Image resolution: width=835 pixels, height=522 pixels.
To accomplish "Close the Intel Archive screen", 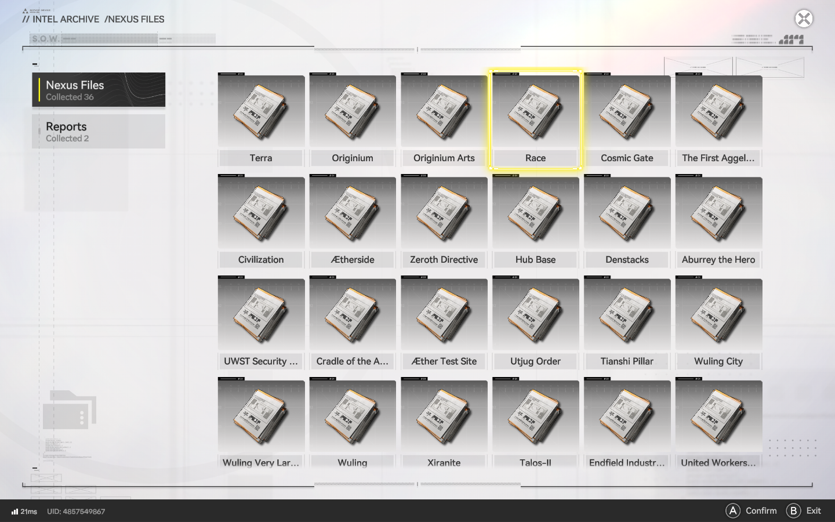I will coord(804,19).
